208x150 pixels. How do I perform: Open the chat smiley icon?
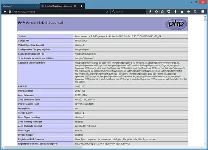188,12
